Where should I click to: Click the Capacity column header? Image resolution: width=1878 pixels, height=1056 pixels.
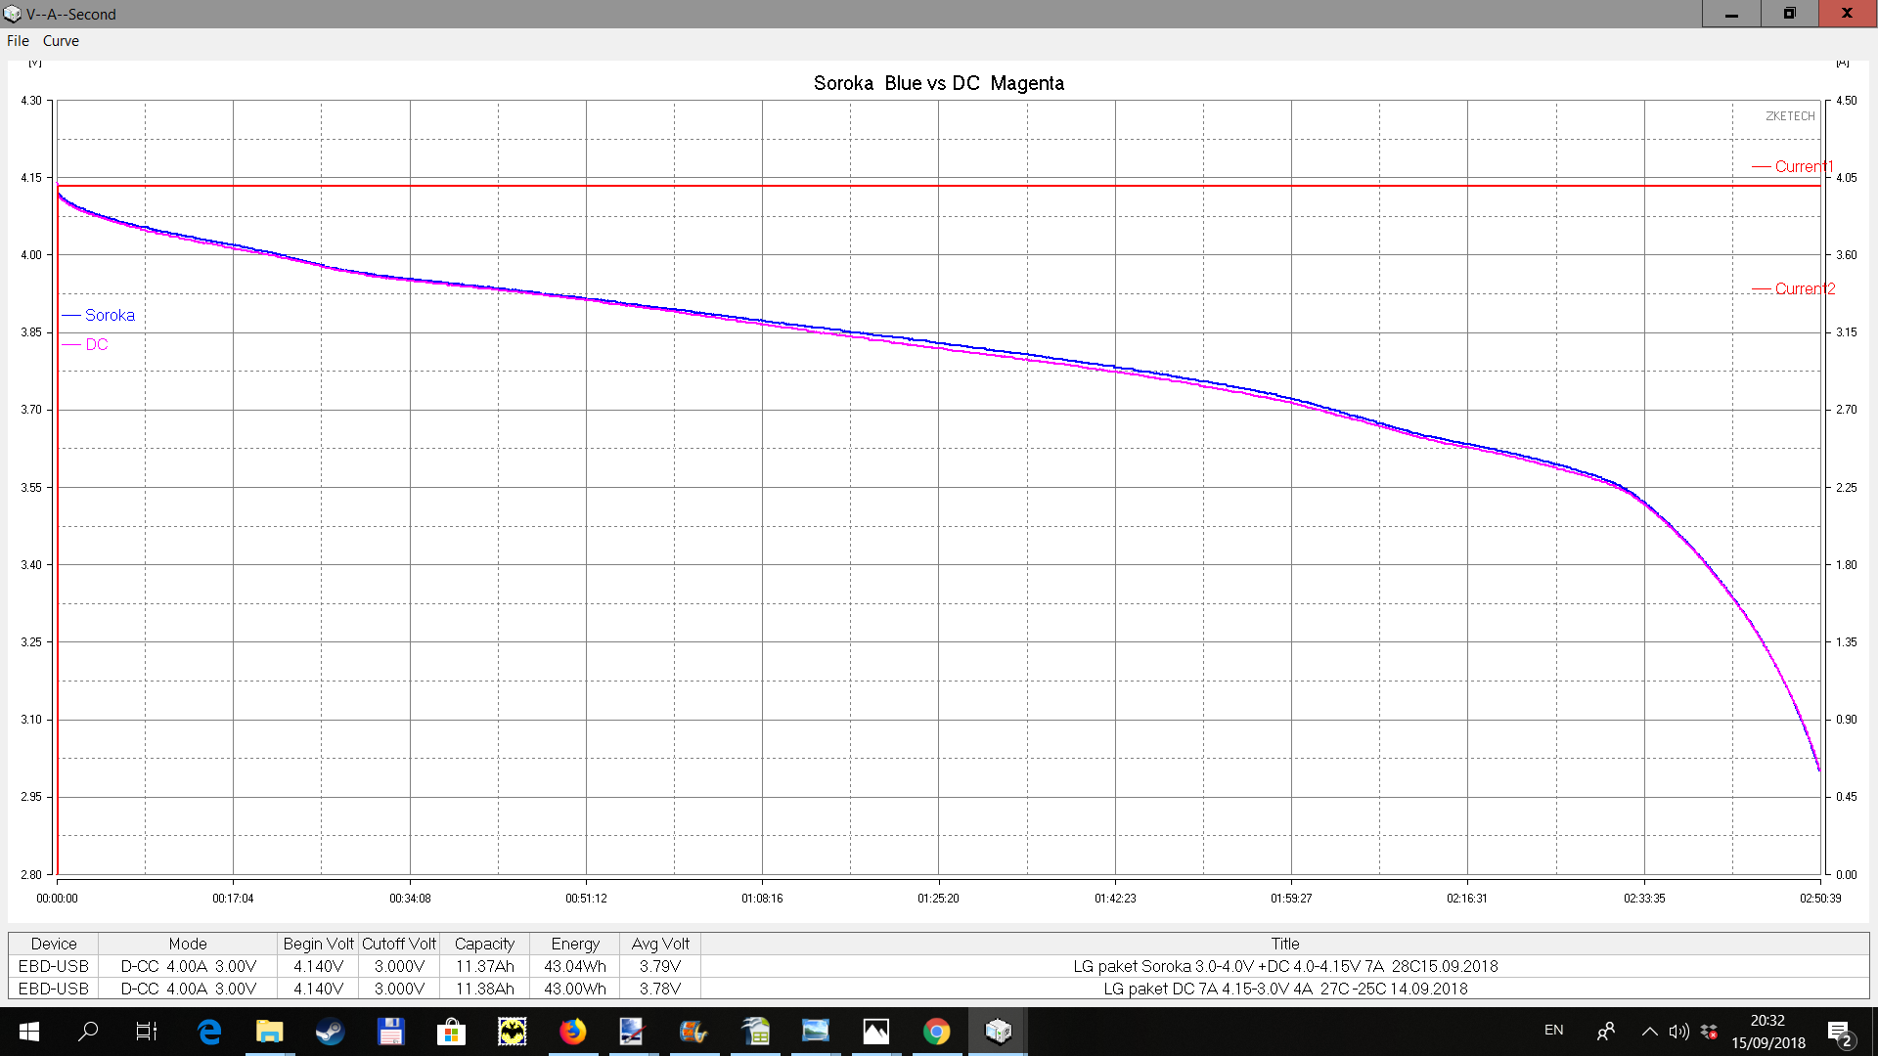[484, 944]
